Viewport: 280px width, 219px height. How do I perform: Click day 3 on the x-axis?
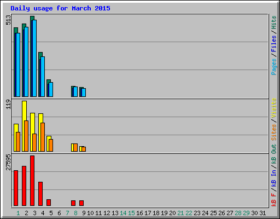34,213
